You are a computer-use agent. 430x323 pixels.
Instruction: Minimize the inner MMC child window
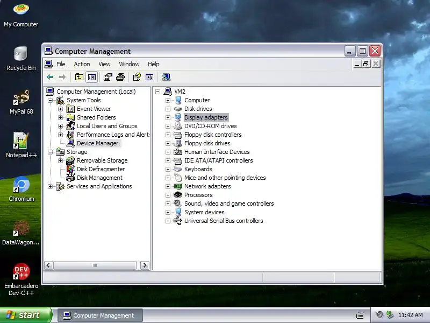pos(357,64)
